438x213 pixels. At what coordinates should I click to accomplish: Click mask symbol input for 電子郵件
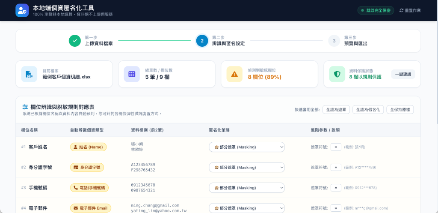coord(336,208)
